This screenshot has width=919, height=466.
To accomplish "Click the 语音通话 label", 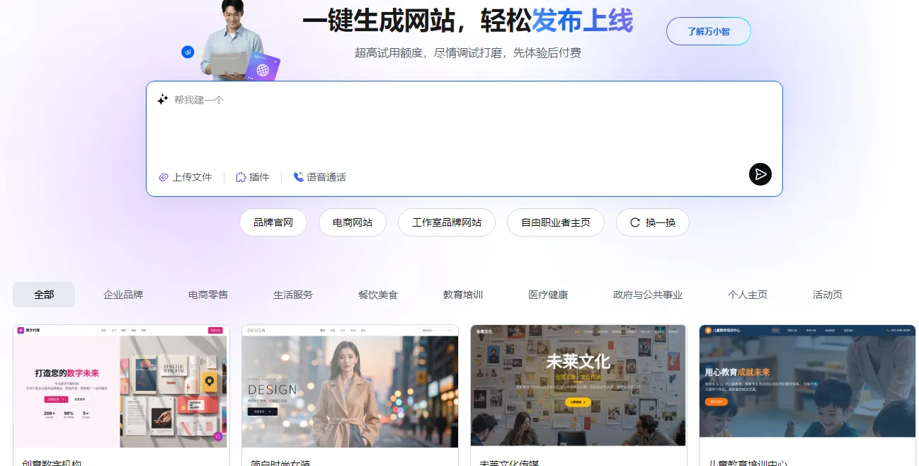I will pos(326,177).
